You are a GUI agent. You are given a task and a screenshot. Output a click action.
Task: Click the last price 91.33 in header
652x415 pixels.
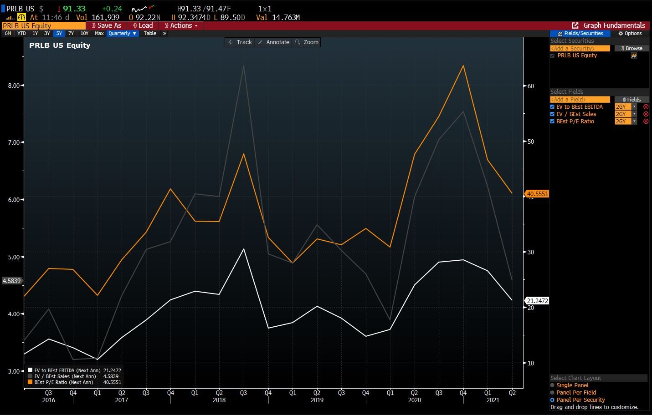tap(74, 9)
